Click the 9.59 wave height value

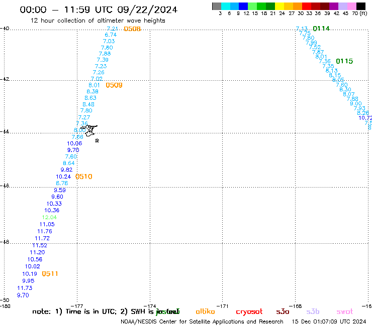click(x=60, y=190)
